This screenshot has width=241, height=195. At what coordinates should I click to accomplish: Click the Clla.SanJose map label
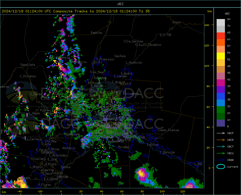click(133, 41)
